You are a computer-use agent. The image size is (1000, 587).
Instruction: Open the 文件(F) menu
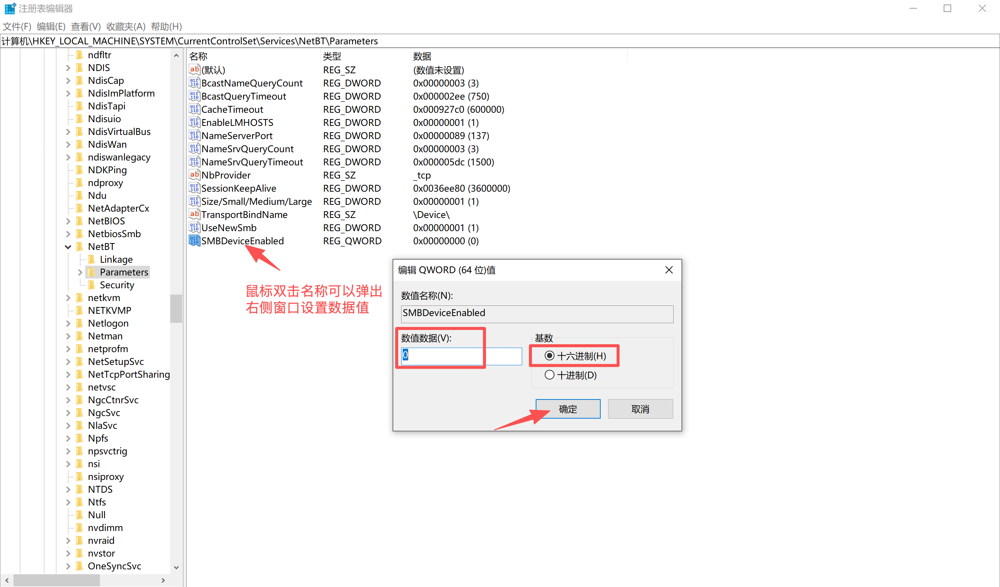point(17,27)
